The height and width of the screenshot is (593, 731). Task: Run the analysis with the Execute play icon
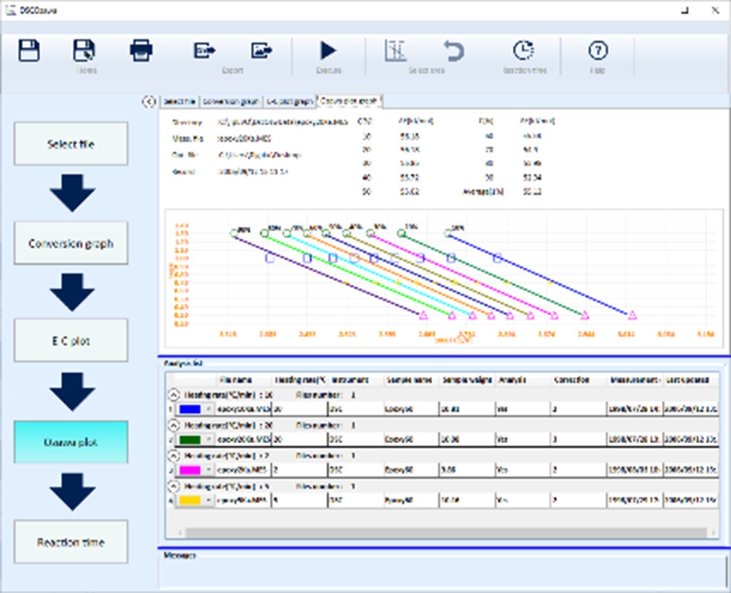tap(328, 51)
